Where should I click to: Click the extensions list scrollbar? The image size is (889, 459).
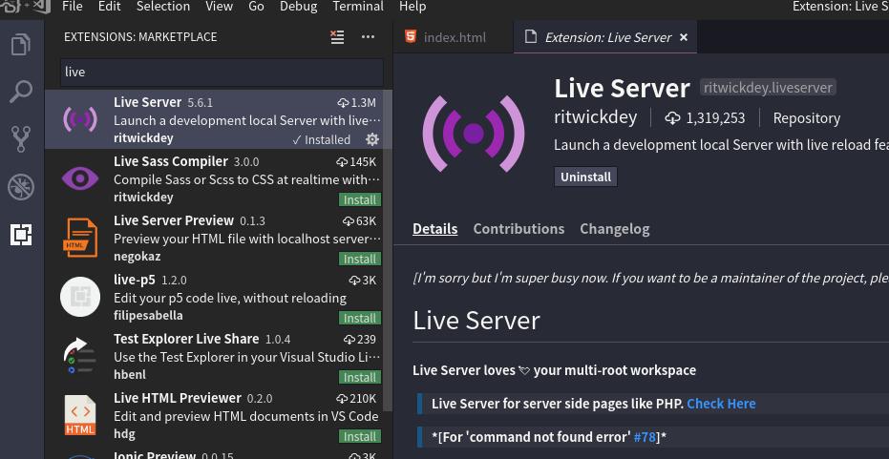point(388,250)
